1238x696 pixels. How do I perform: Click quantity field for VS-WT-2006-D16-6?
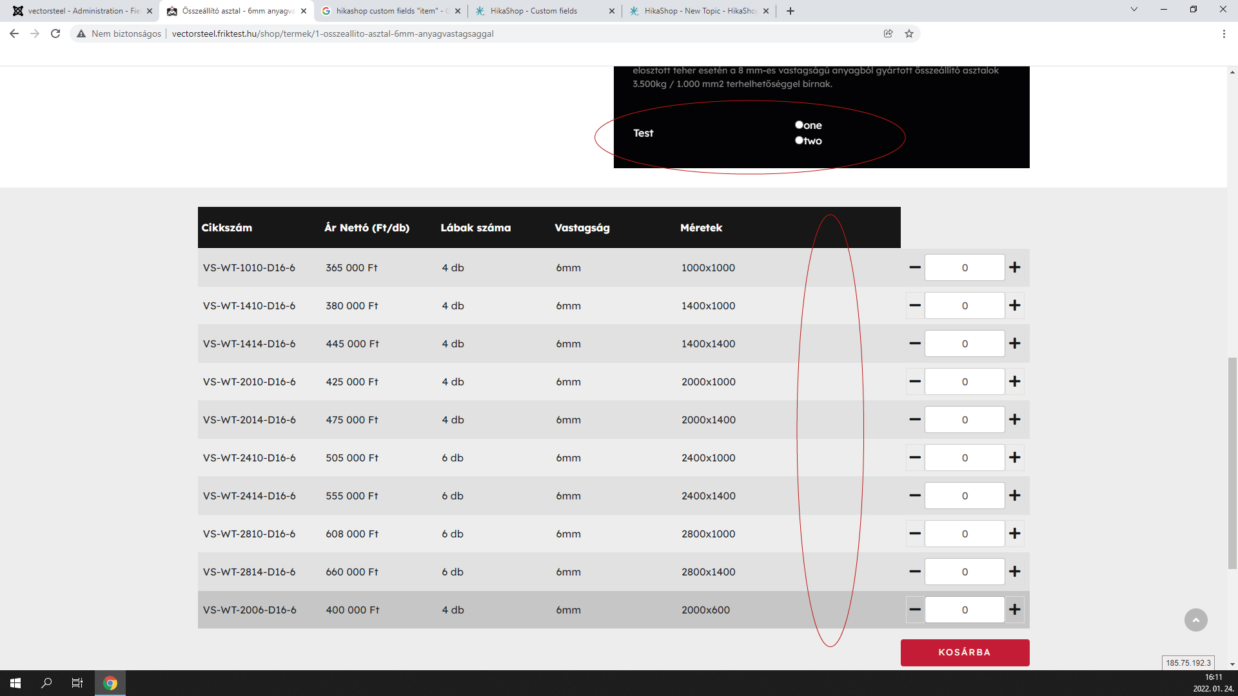(x=965, y=610)
